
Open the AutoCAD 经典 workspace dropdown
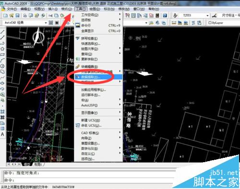[46, 23]
